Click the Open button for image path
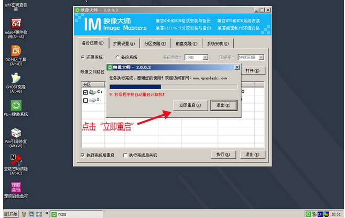This screenshot has width=345, height=218. [252, 71]
